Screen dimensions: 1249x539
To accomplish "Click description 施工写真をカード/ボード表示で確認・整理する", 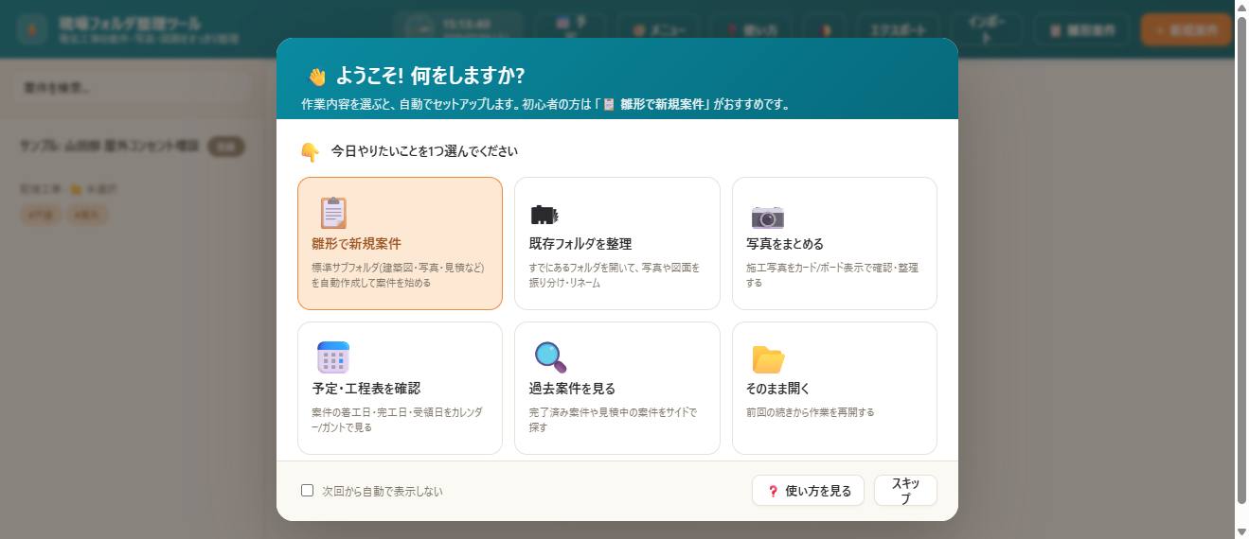I will tap(832, 275).
